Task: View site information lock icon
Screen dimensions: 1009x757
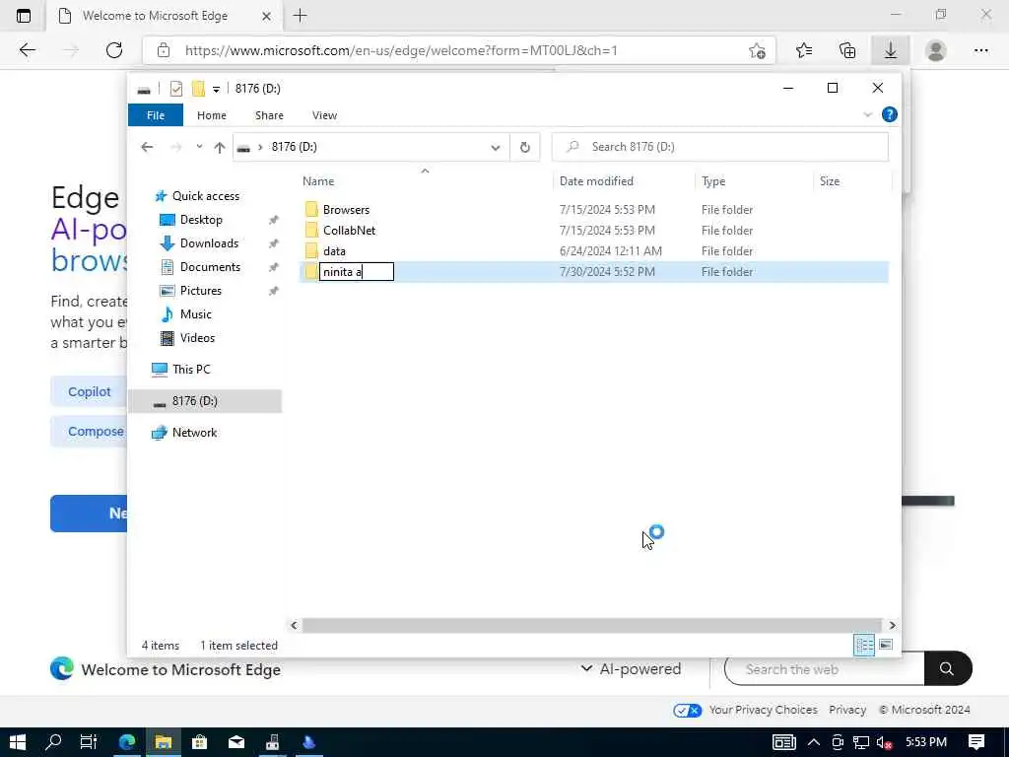Action: click(164, 50)
